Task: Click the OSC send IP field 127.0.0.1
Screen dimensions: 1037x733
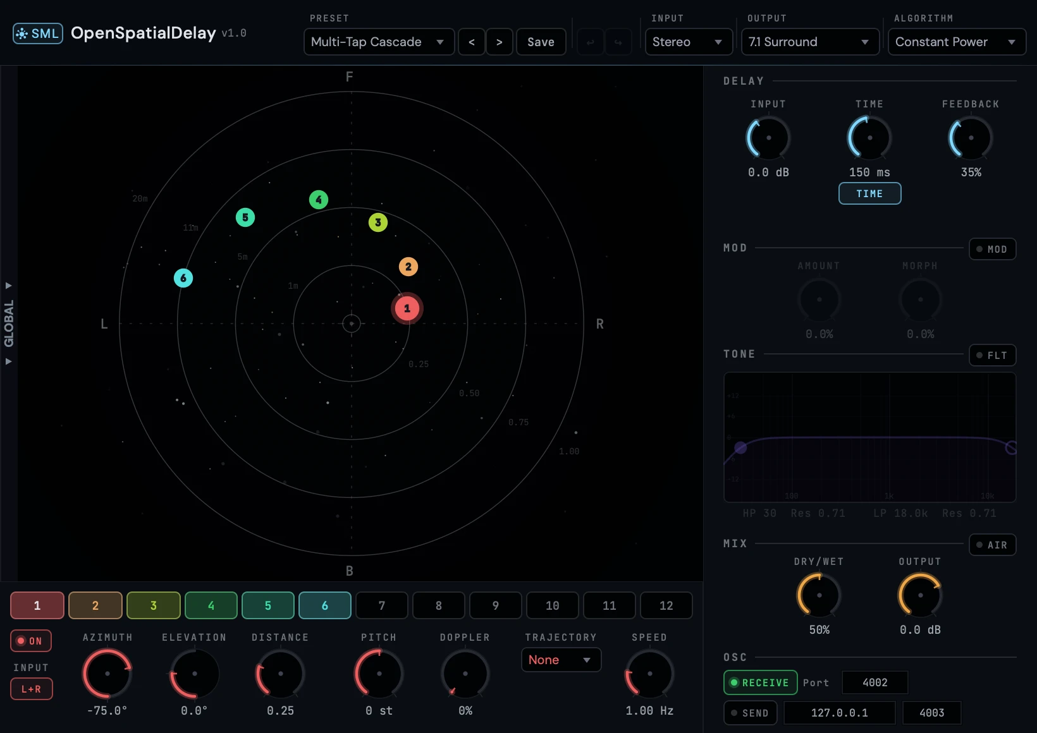Action: click(x=840, y=713)
